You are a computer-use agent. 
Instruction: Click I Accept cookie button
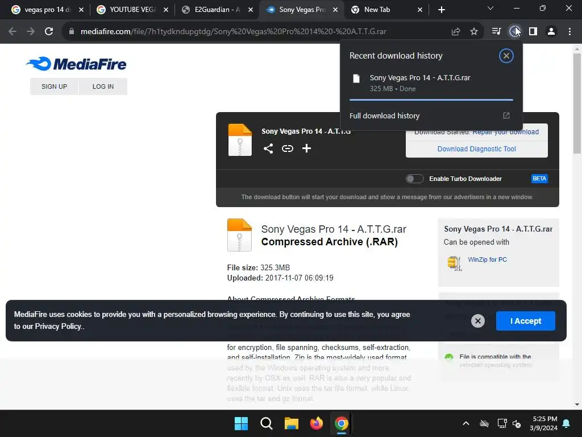526,321
